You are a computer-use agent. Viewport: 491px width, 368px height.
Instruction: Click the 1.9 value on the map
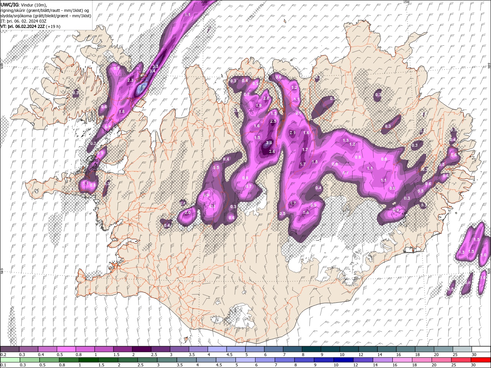tap(259, 106)
